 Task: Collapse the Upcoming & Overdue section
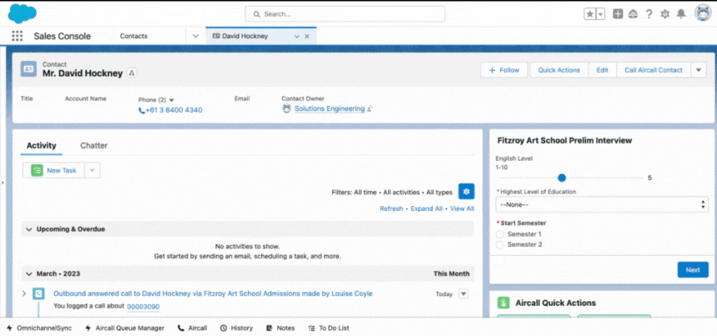tap(29, 229)
